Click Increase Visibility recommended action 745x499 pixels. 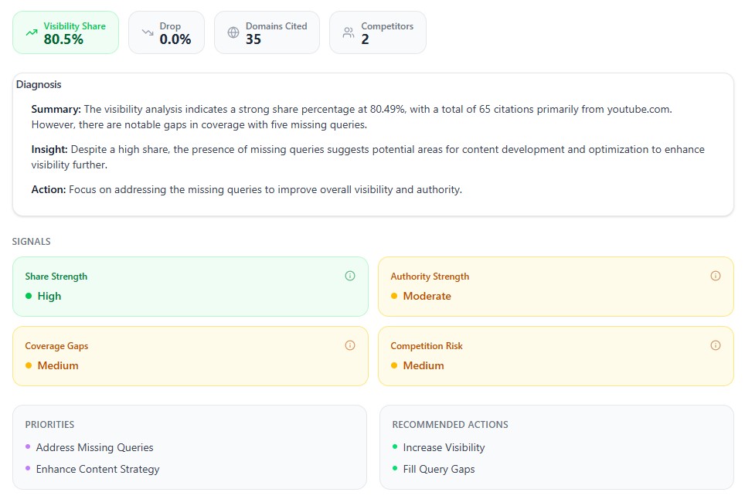click(444, 447)
